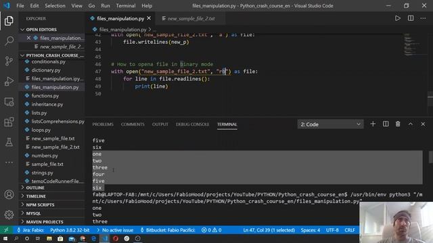
Task: Close the terminal panel
Action: tap(423, 124)
